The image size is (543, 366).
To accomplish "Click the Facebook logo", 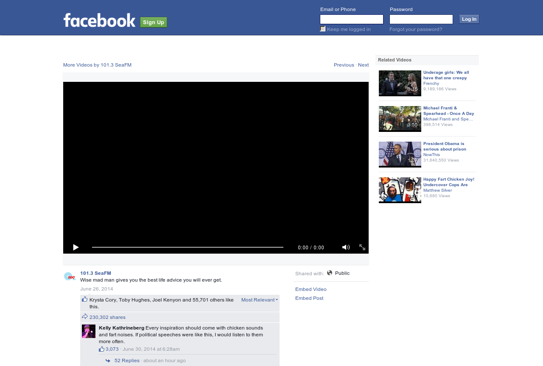I will (100, 20).
